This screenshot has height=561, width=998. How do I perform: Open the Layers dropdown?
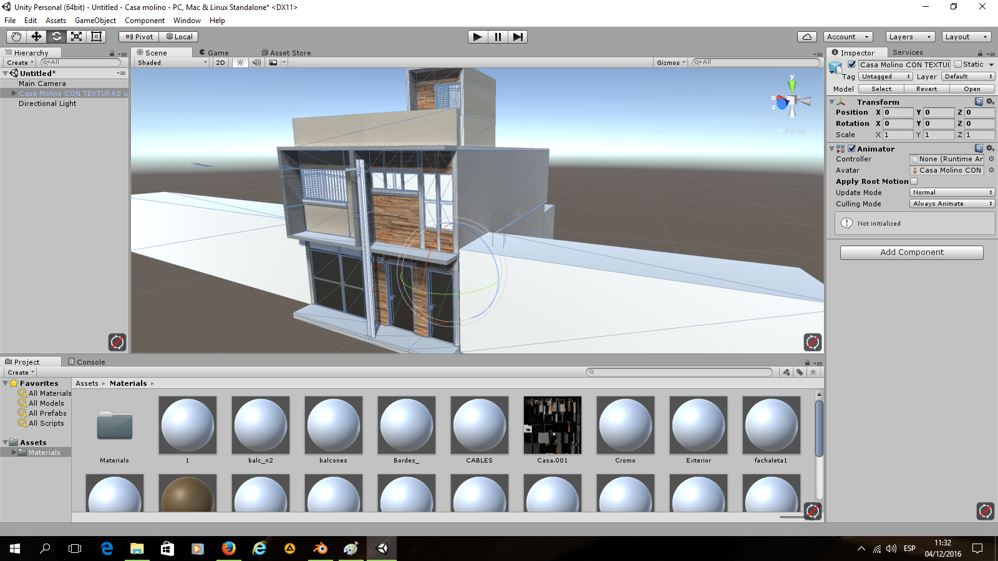click(911, 37)
